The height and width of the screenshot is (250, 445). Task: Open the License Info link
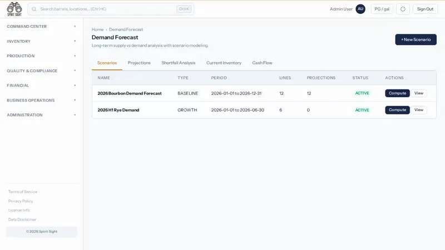pyautogui.click(x=19, y=210)
